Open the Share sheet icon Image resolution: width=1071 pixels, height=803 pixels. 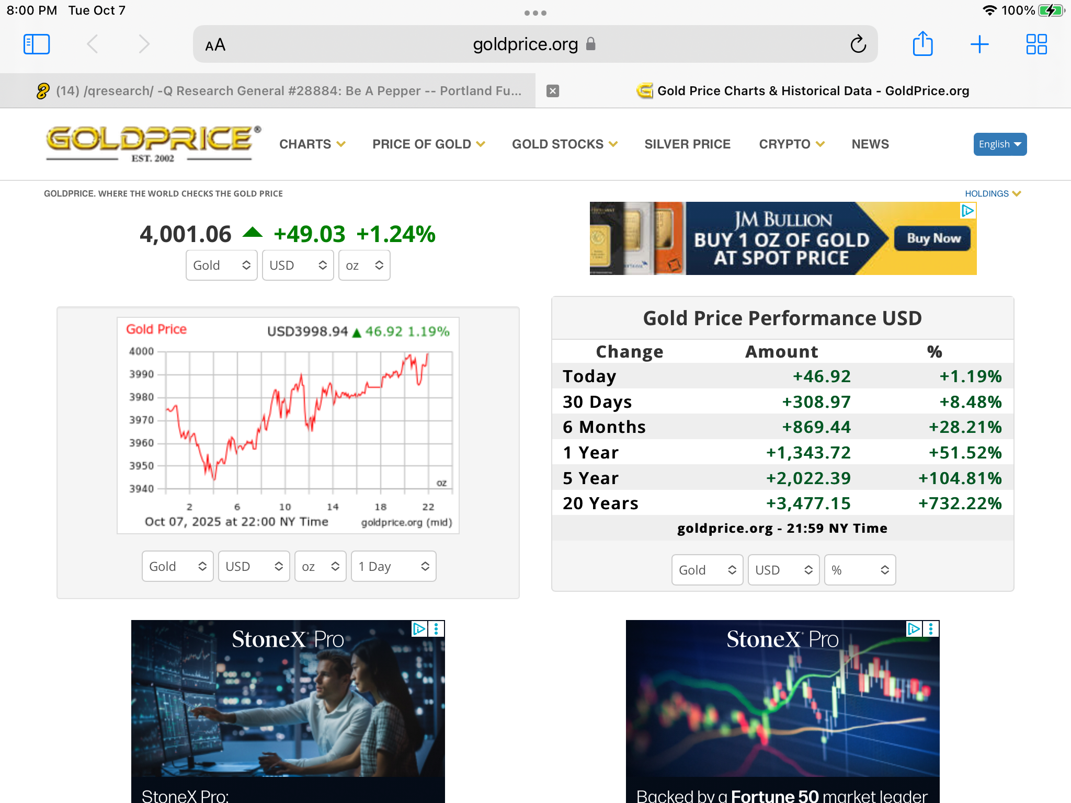tap(922, 44)
